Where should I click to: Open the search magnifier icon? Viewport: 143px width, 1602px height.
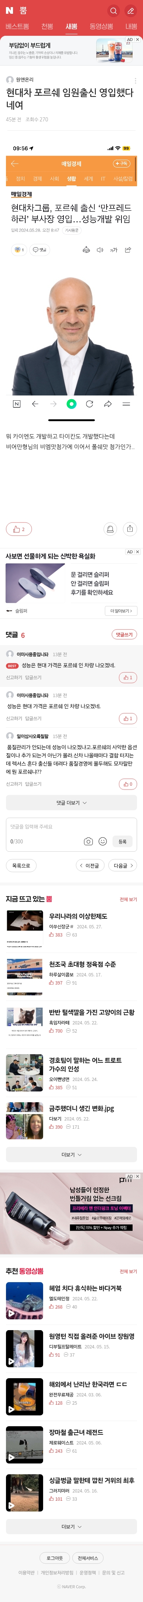tap(113, 10)
